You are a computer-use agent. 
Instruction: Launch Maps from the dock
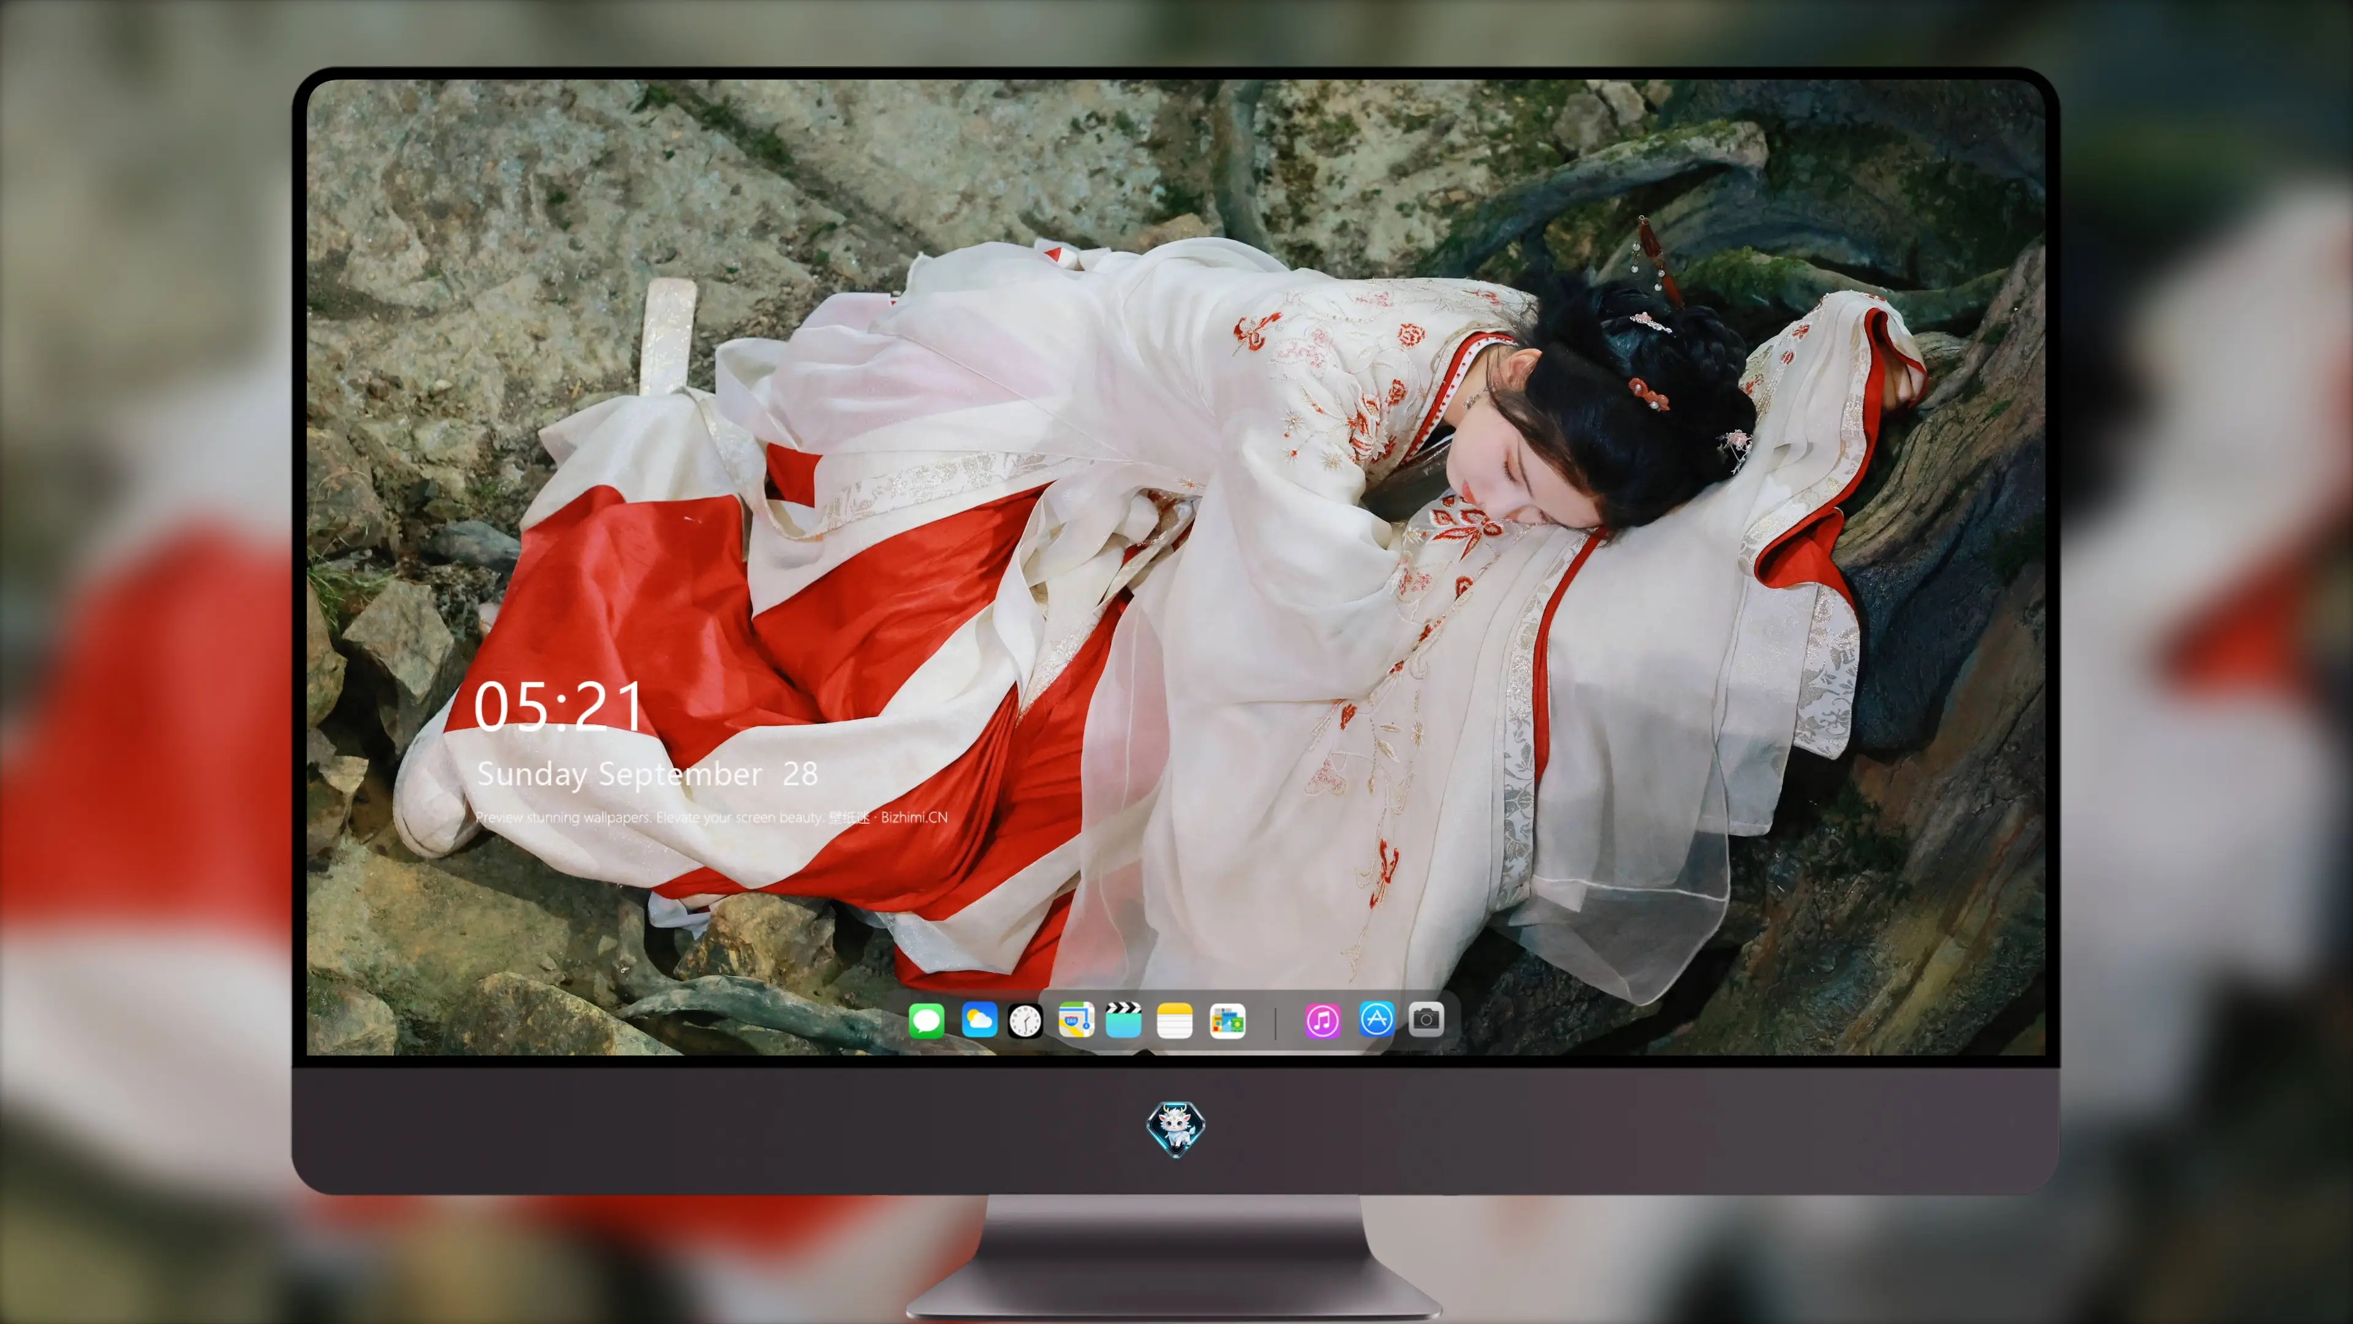point(1076,1020)
